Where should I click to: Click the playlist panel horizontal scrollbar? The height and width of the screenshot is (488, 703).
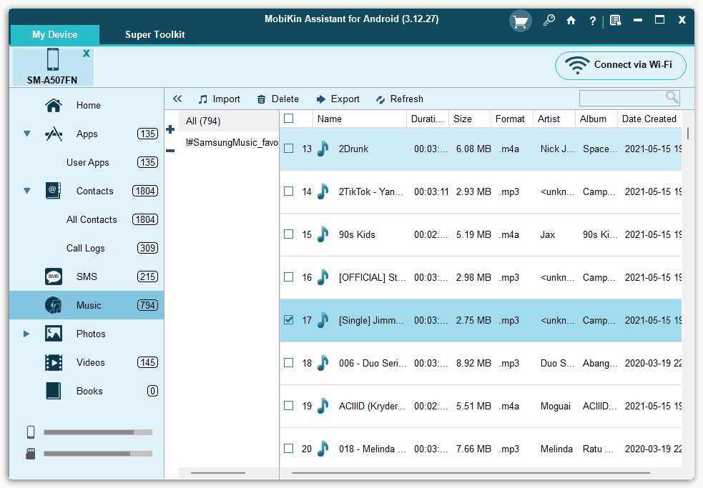tap(218, 473)
